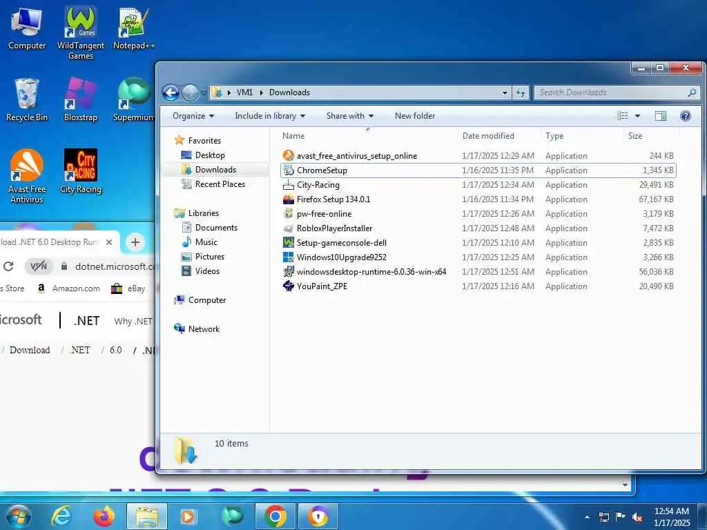The width and height of the screenshot is (707, 530).
Task: Show hidden tray icons arrow
Action: pyautogui.click(x=587, y=518)
